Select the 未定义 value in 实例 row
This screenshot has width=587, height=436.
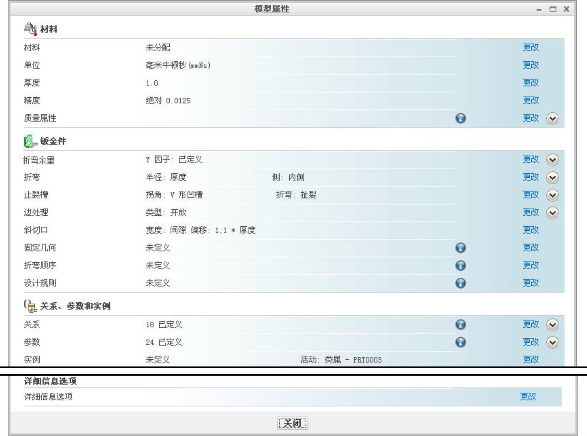coord(158,360)
